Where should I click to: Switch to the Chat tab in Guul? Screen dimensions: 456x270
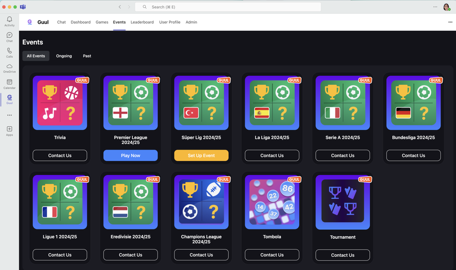[x=61, y=22]
